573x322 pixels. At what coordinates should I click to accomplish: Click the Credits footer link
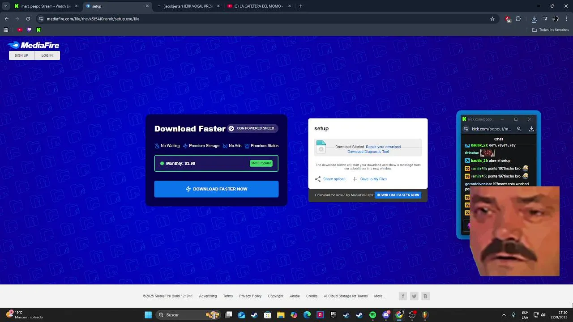coord(312,296)
